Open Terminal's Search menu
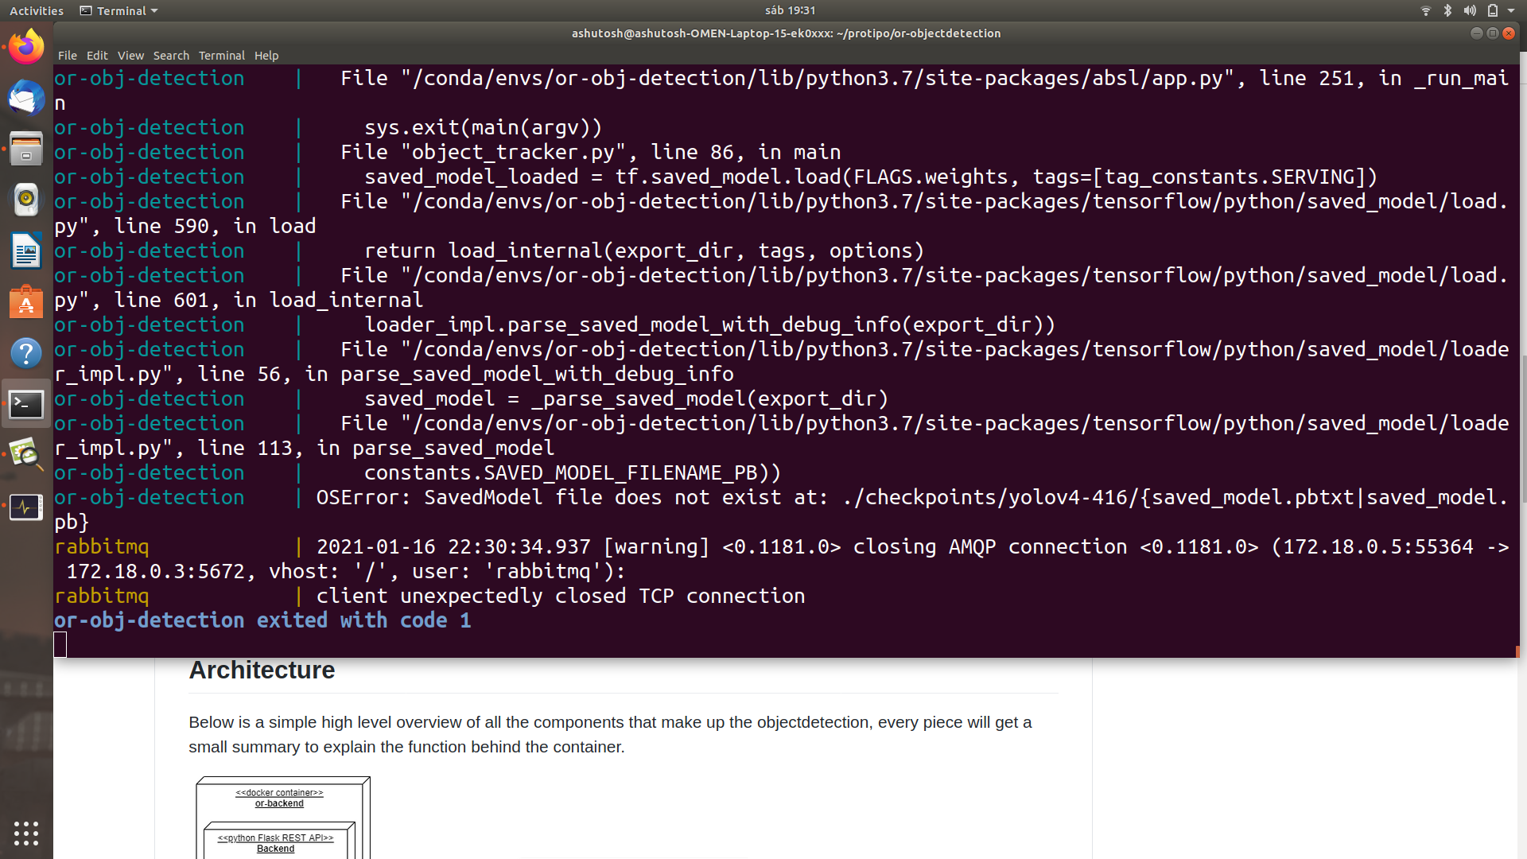 coord(171,55)
